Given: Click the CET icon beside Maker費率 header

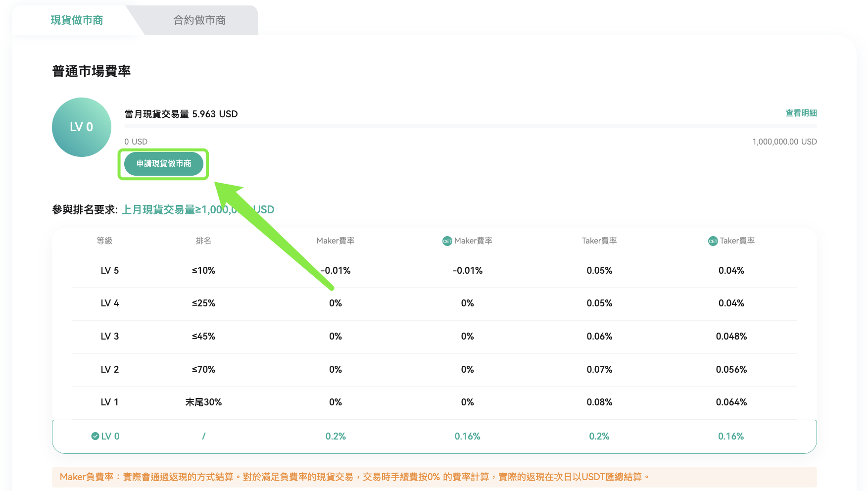Looking at the screenshot, I should pyautogui.click(x=447, y=241).
